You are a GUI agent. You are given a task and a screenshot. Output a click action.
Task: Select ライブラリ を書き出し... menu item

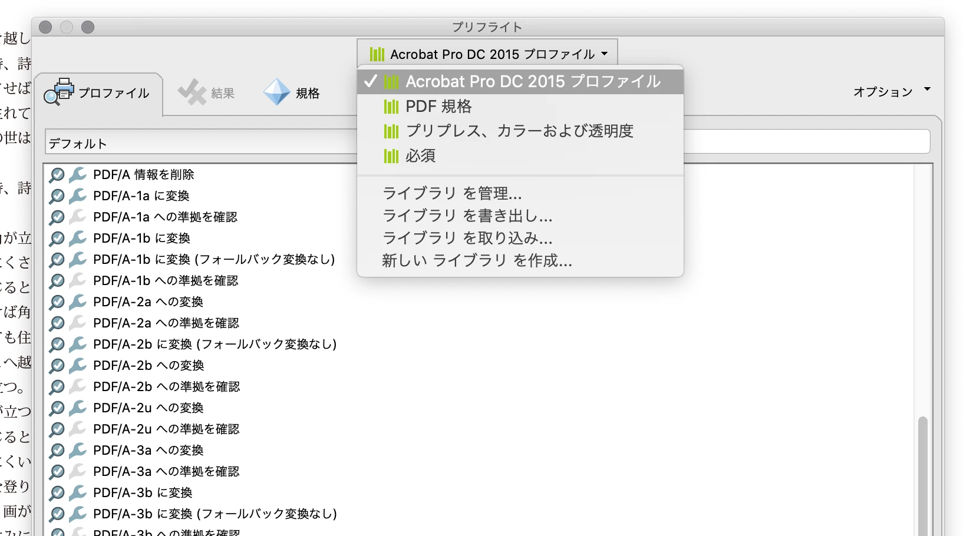tap(520, 216)
